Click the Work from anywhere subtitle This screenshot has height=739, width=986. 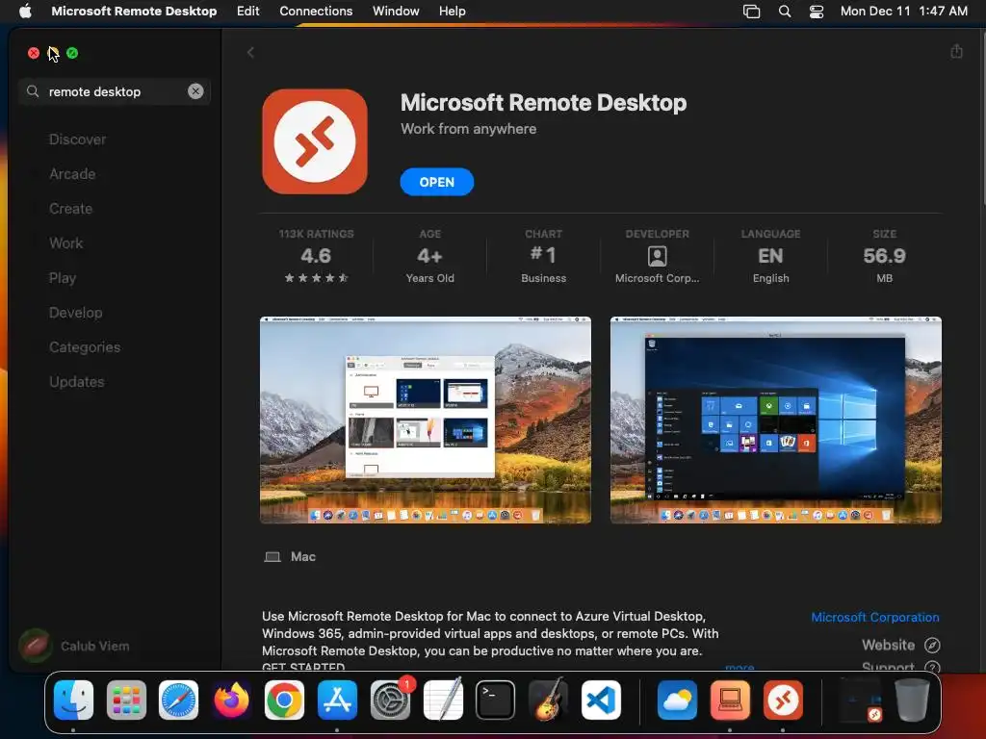pyautogui.click(x=469, y=129)
